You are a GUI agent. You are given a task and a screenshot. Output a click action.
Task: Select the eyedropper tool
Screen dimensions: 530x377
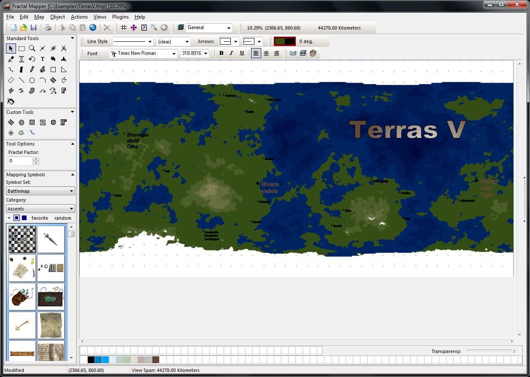[x=11, y=59]
